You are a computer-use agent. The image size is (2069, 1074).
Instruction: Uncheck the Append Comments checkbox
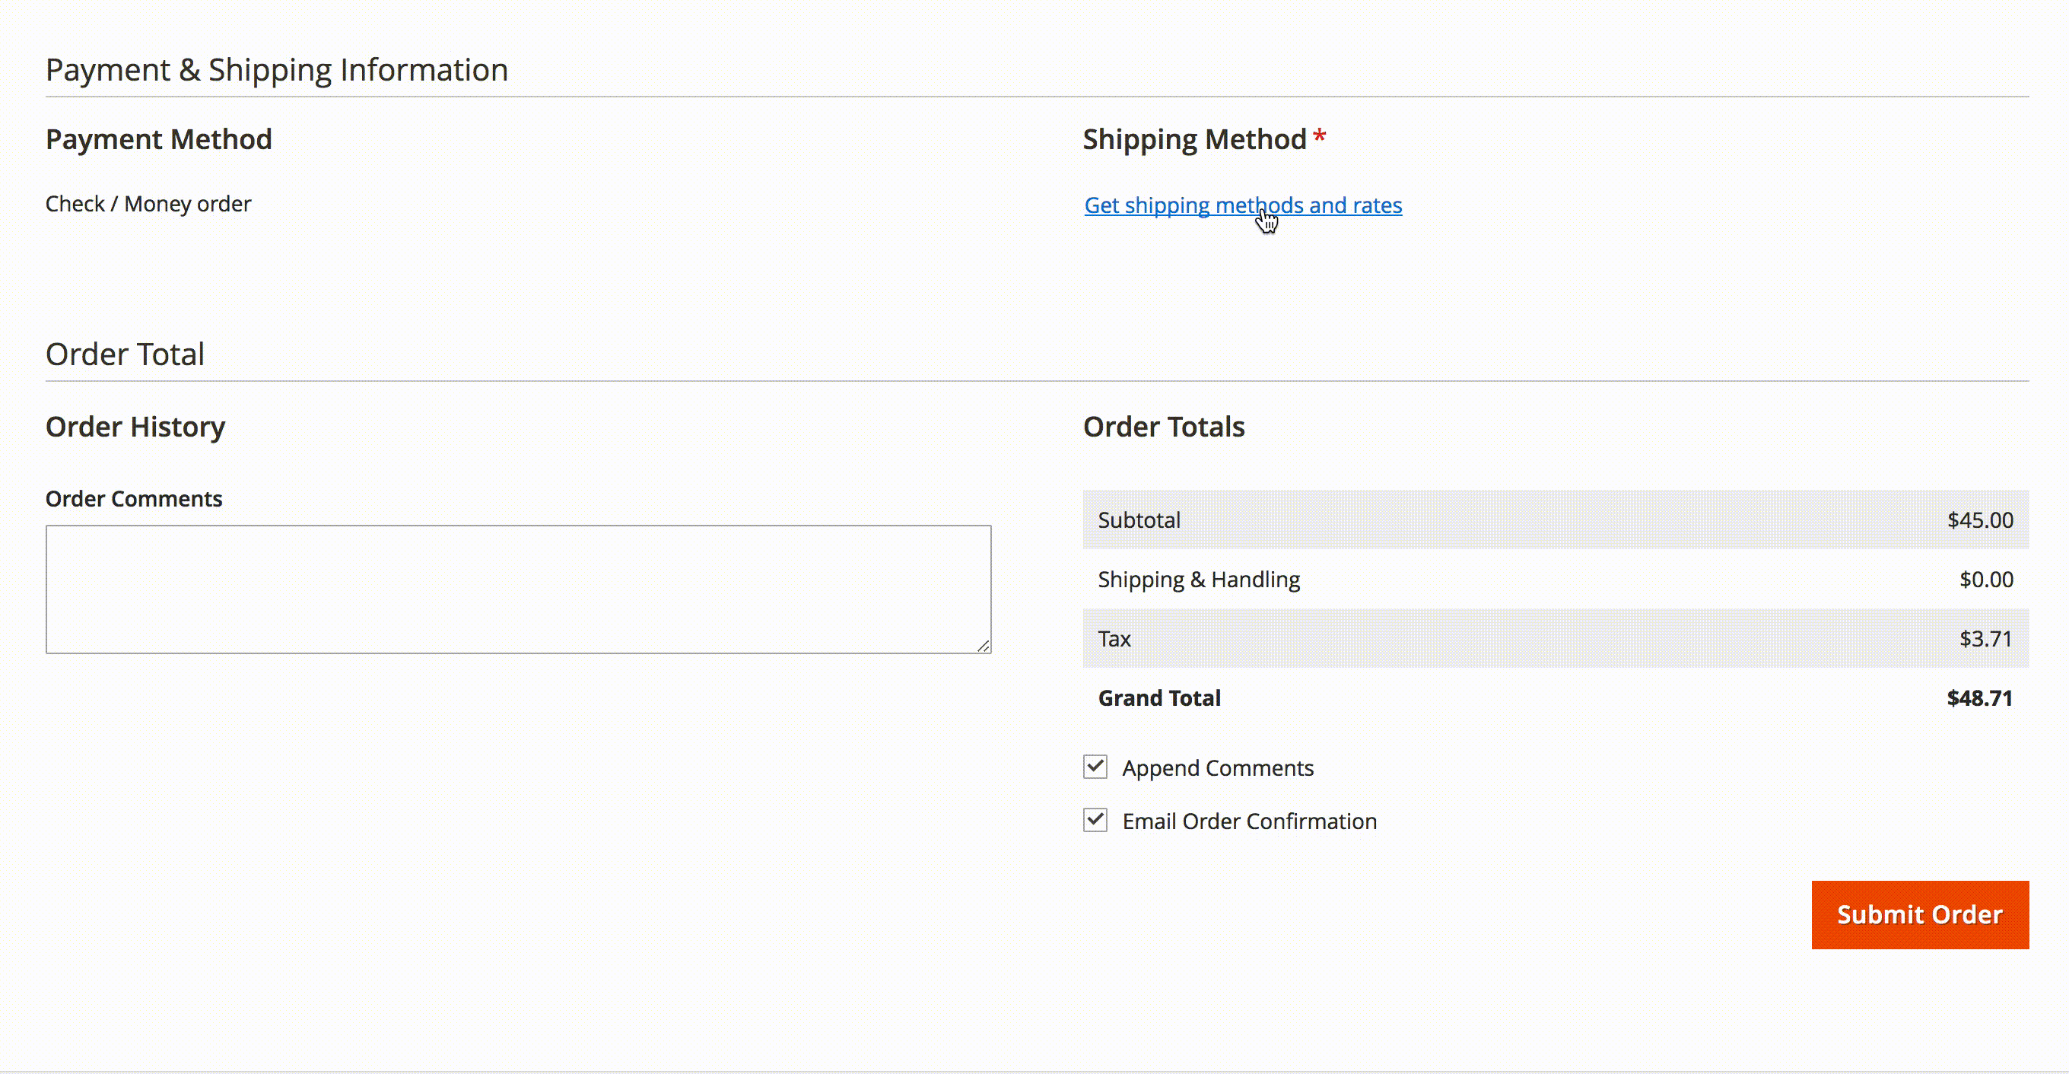tap(1095, 767)
